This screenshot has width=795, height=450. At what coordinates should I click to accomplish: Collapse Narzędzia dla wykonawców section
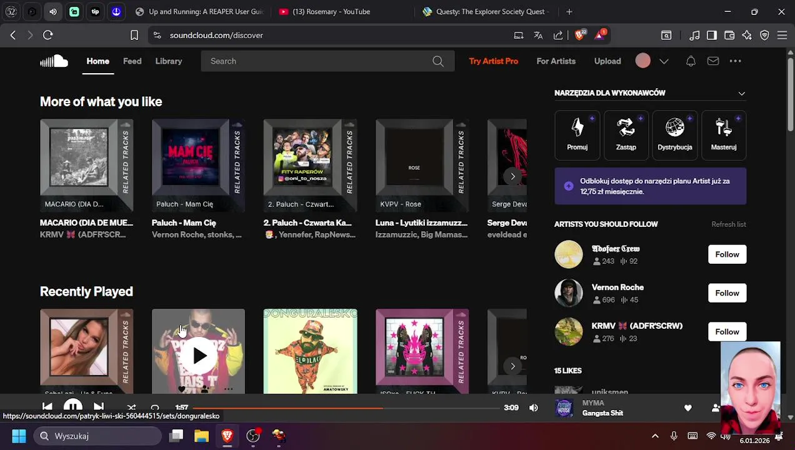[741, 93]
